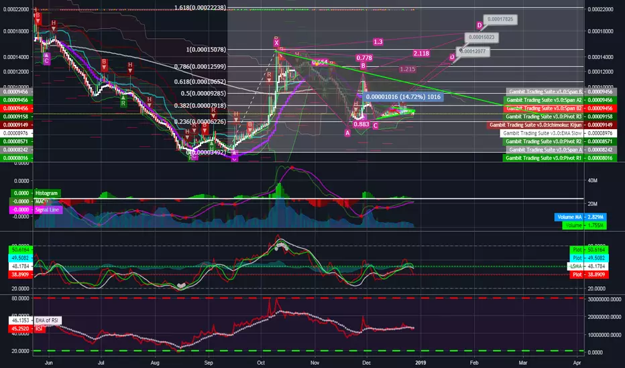Select Aug on the time axis

(155, 363)
